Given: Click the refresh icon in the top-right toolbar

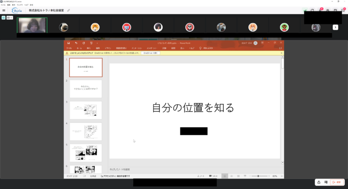Looking at the screenshot, I should [x=312, y=10].
